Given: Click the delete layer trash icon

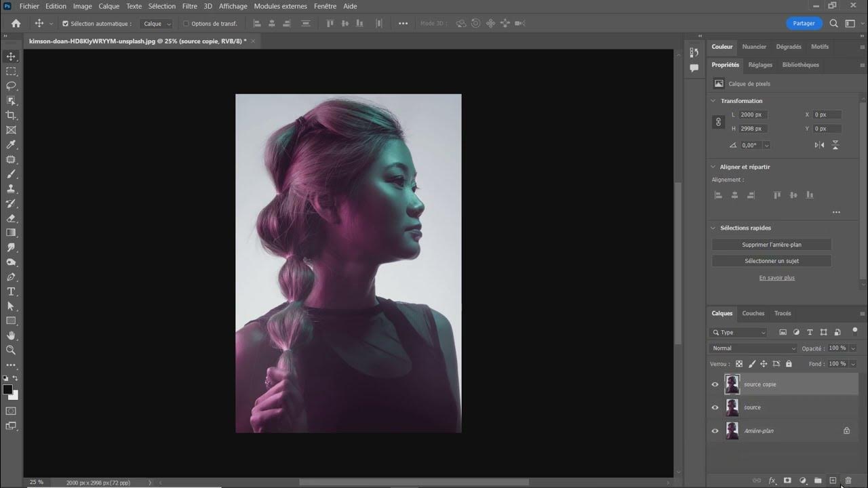Looking at the screenshot, I should [848, 481].
